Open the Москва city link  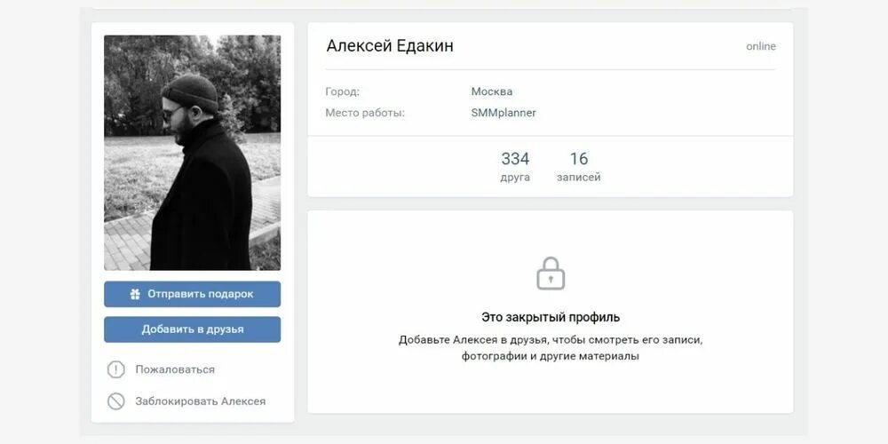point(491,91)
